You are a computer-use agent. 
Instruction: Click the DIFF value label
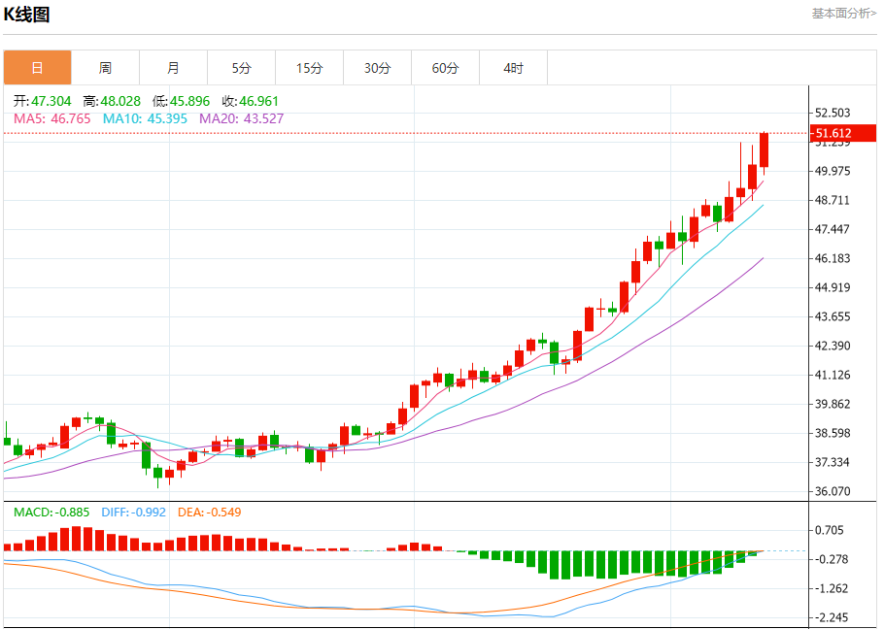[134, 512]
